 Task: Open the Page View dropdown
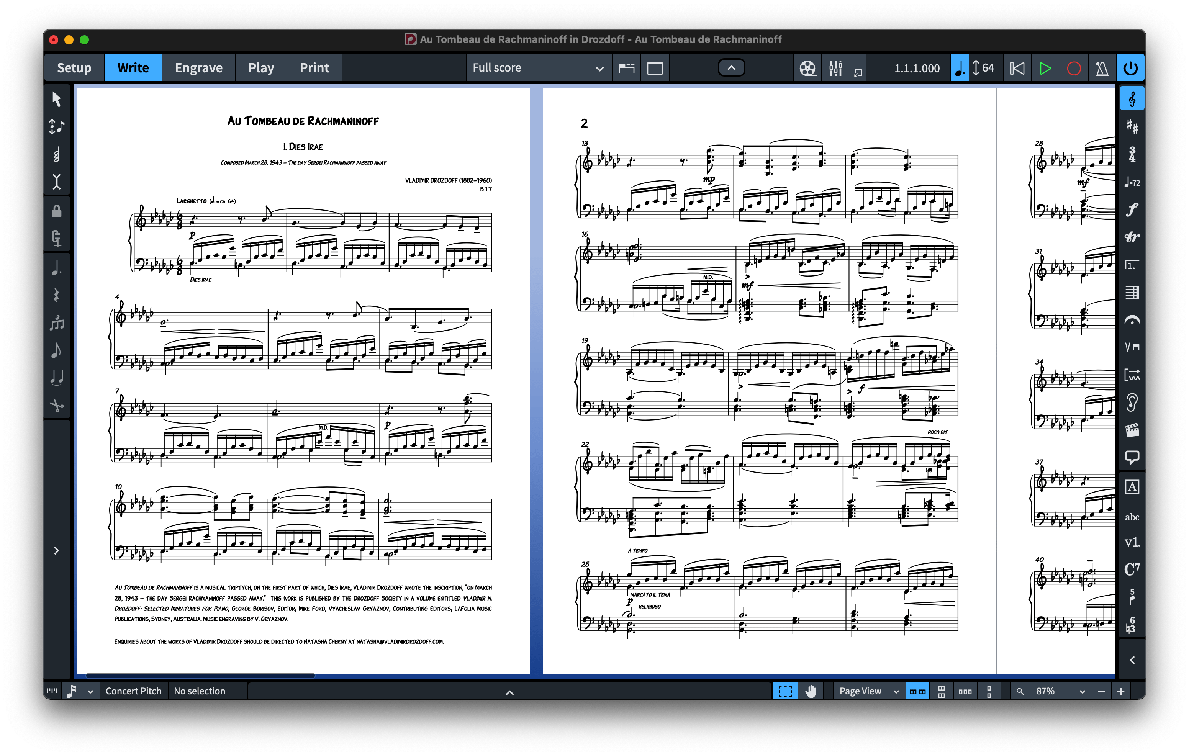point(869,691)
